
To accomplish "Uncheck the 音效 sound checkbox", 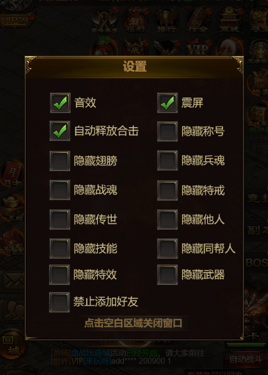I will coord(60,103).
